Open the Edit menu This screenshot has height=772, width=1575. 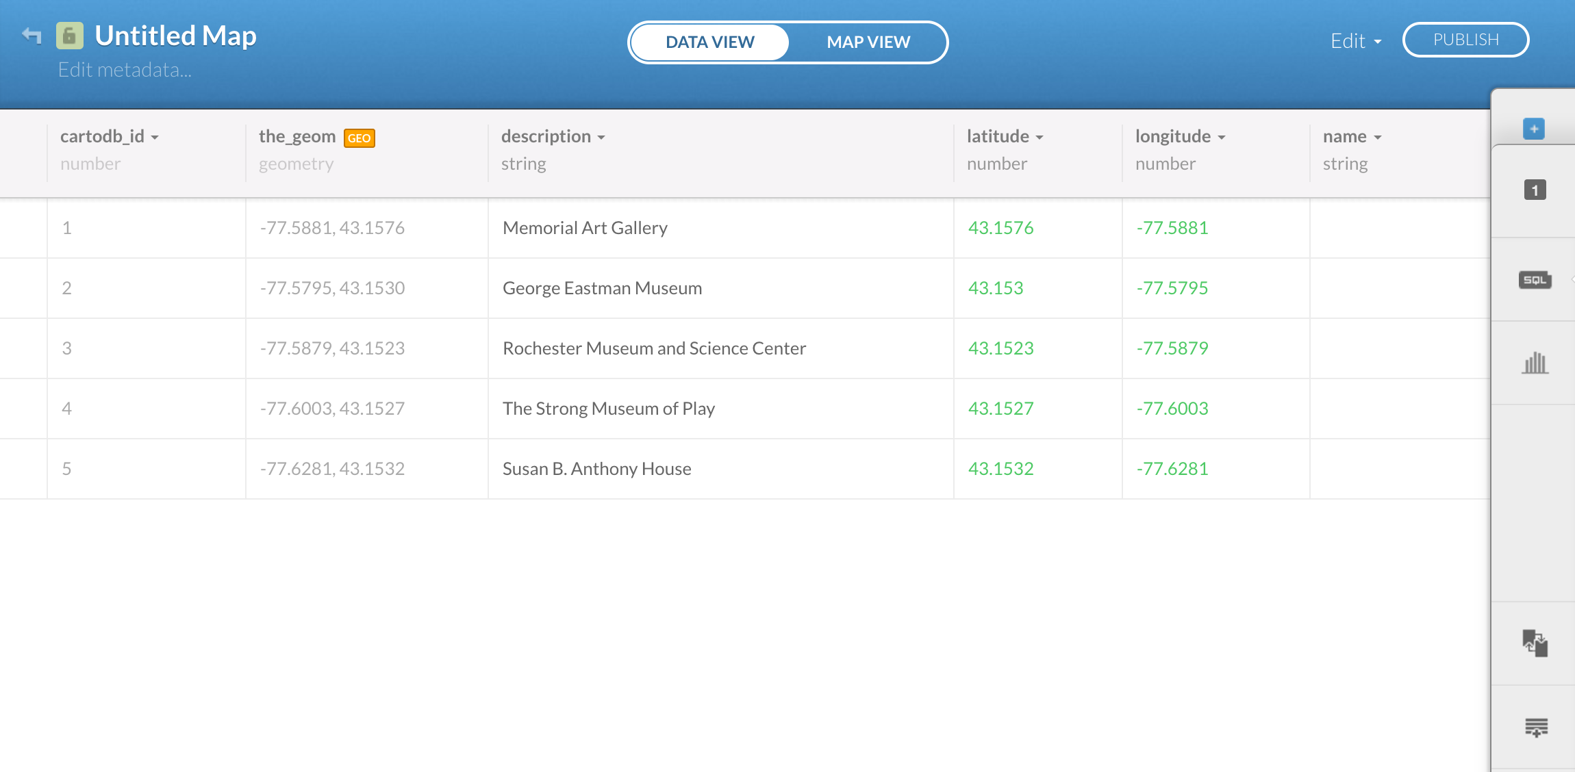(1355, 41)
